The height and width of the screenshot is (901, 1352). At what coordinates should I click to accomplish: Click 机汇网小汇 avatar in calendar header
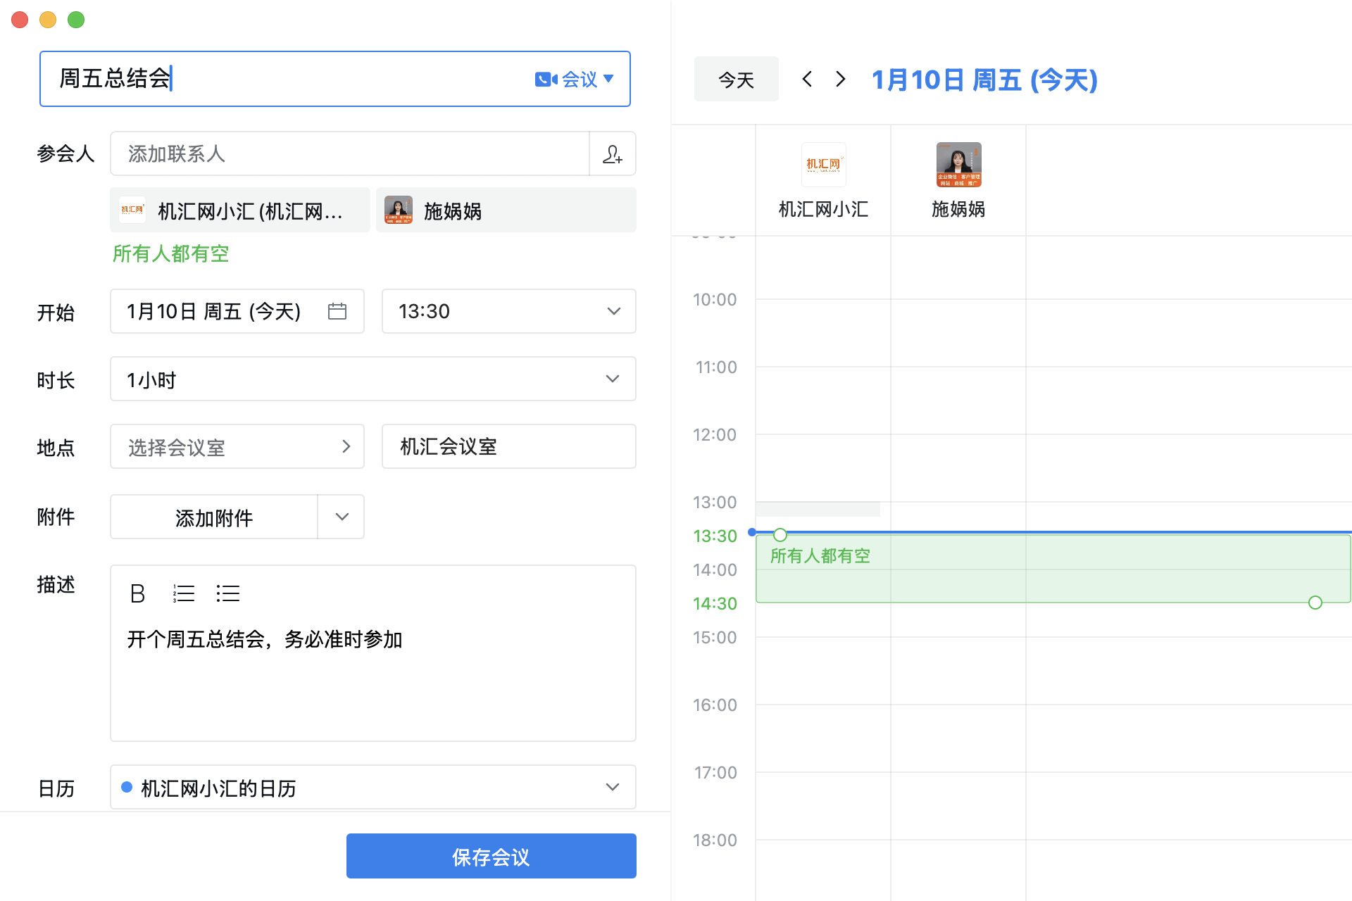coord(823,165)
